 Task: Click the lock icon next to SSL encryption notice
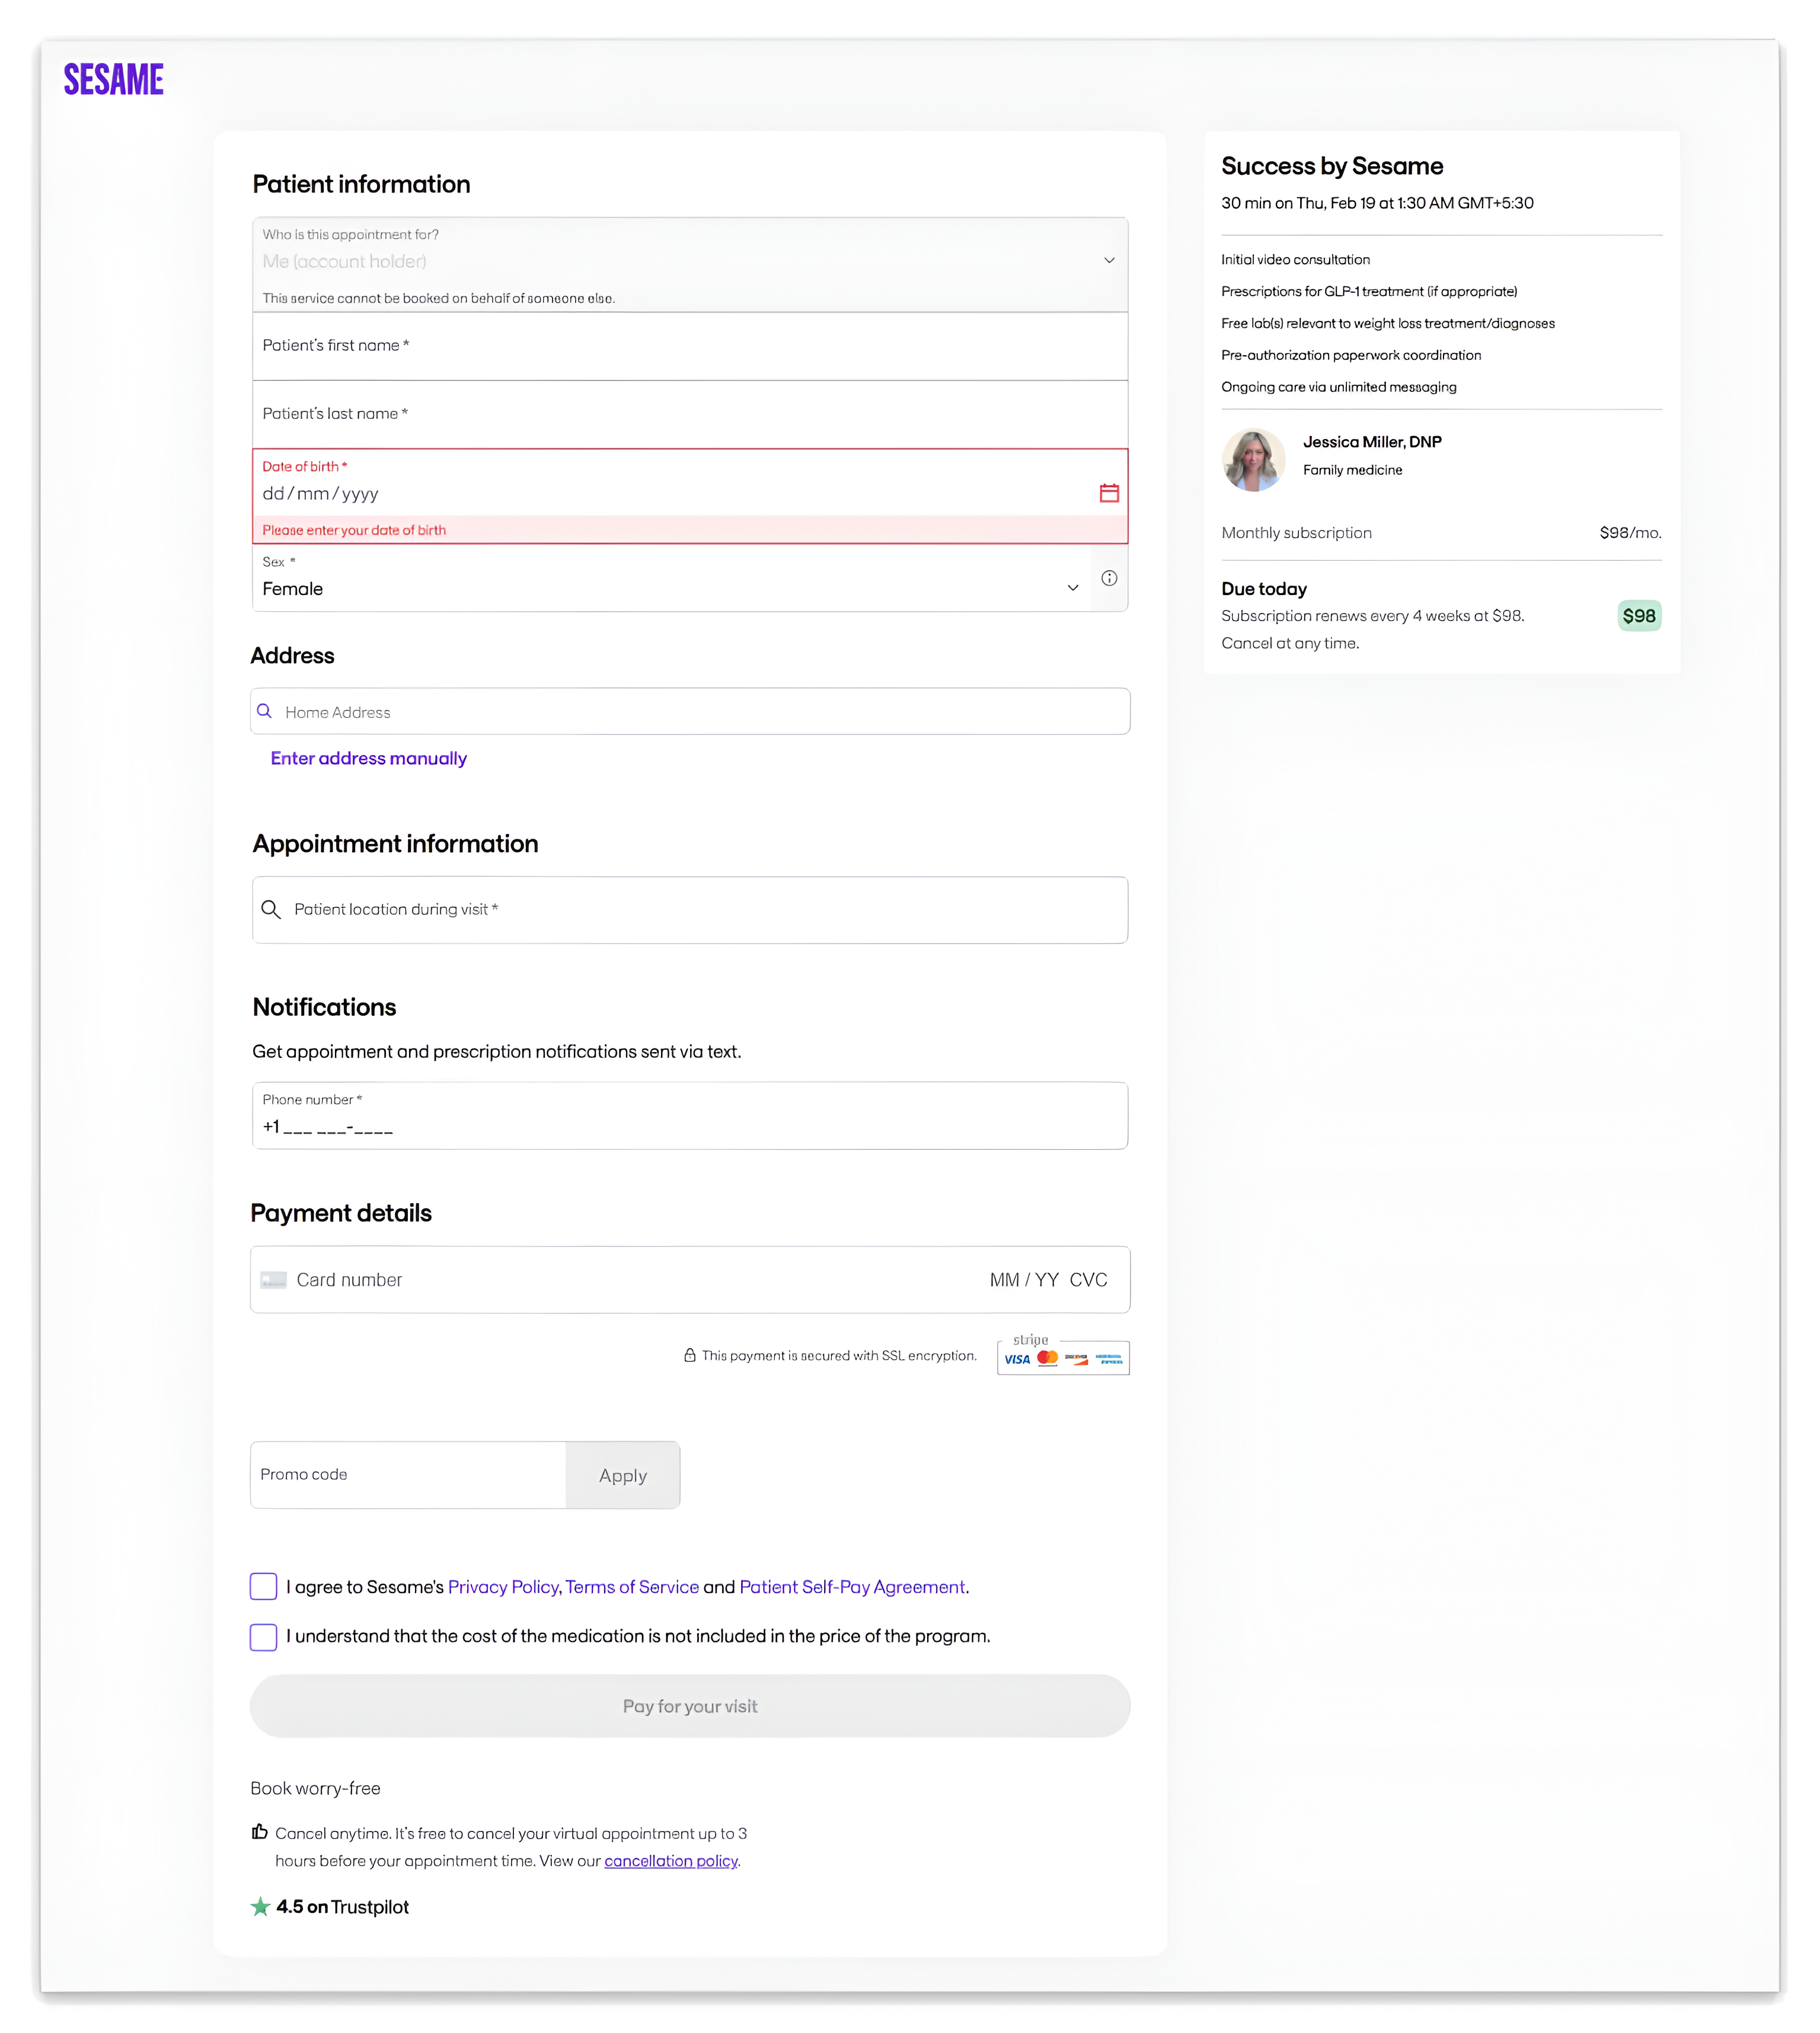[x=689, y=1355]
